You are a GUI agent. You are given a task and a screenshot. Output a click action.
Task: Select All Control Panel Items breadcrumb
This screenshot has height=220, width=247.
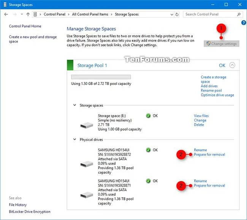click(90, 14)
